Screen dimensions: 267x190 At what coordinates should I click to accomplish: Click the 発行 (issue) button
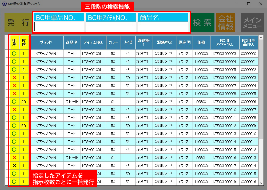pyautogui.click(x=18, y=23)
